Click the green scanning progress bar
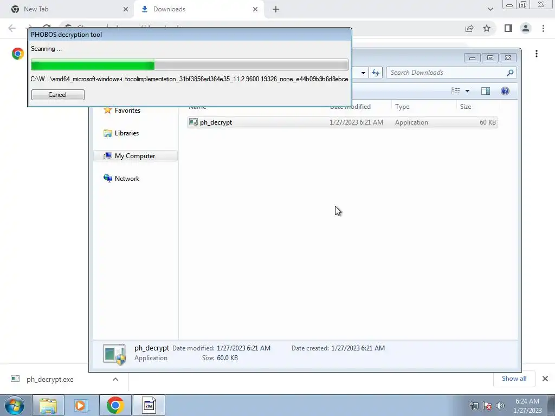This screenshot has width=555, height=416. pos(189,65)
